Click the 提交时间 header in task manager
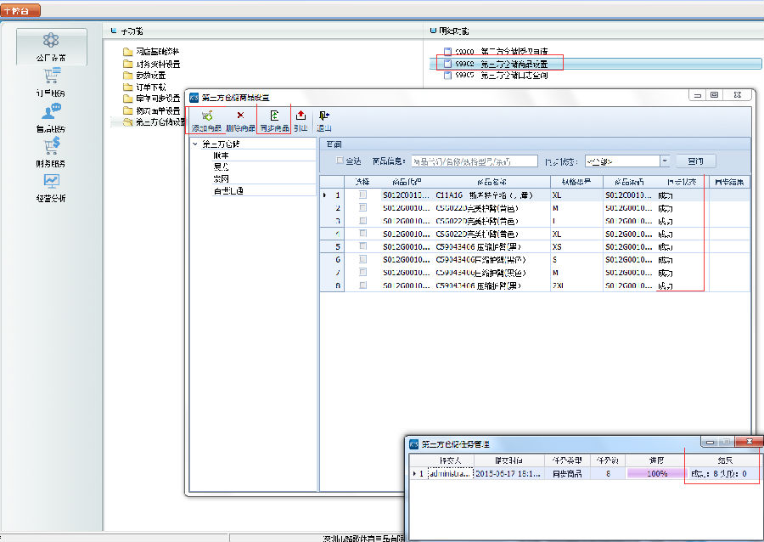The width and height of the screenshot is (764, 542). 508,460
